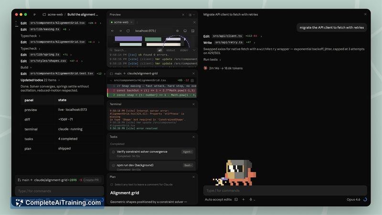Close the Preview panel
Viewport: 382px width, 215px height.
(x=183, y=15)
